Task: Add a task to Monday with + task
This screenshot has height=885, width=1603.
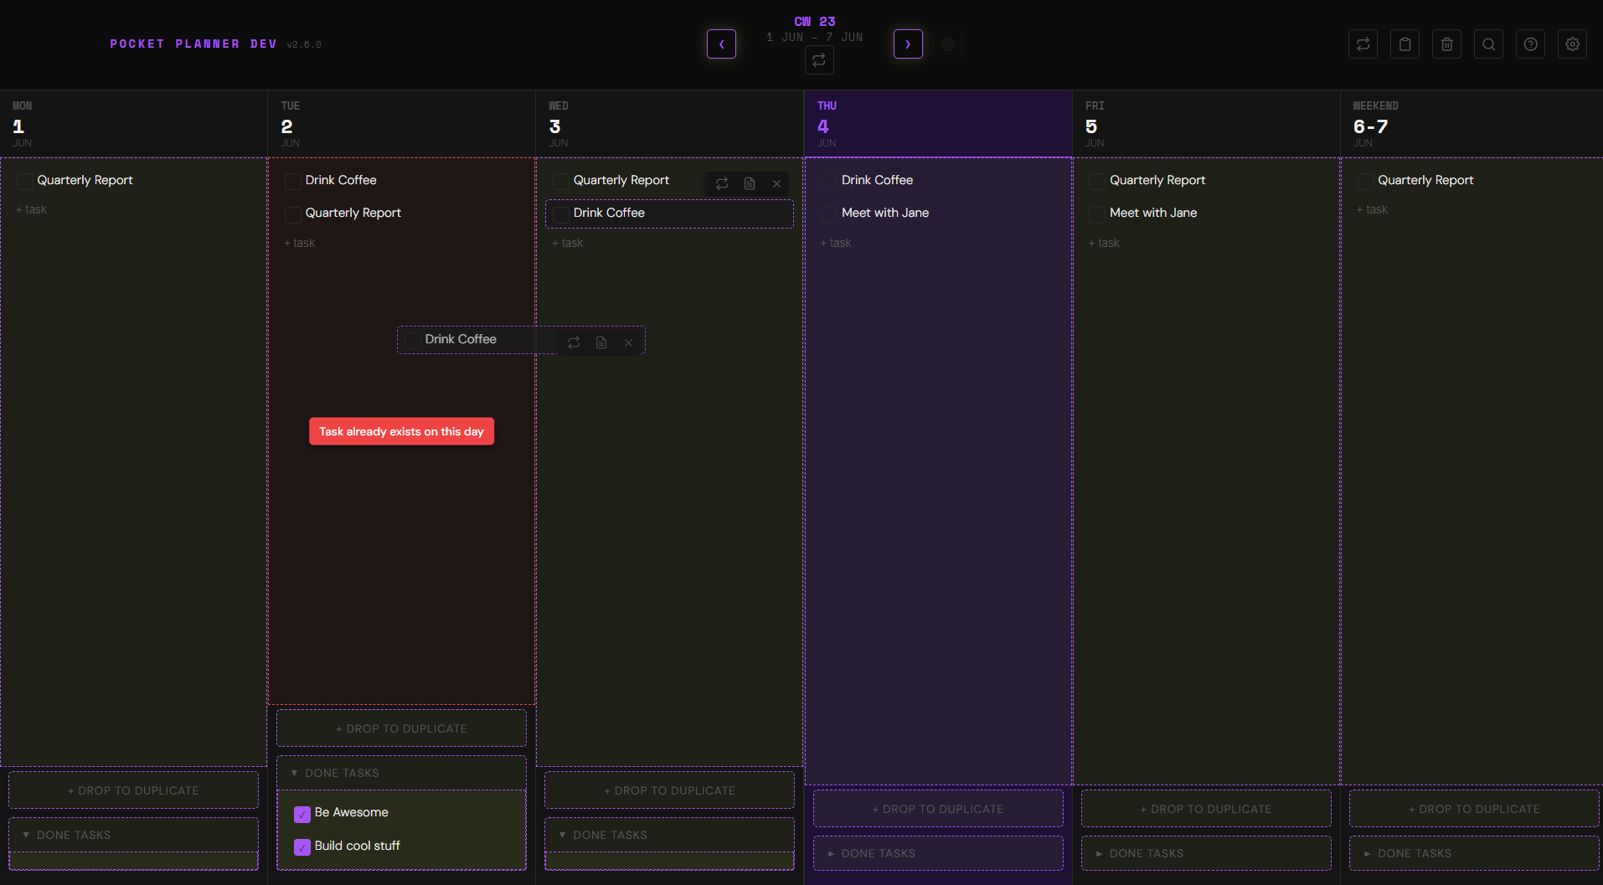Action: (32, 209)
